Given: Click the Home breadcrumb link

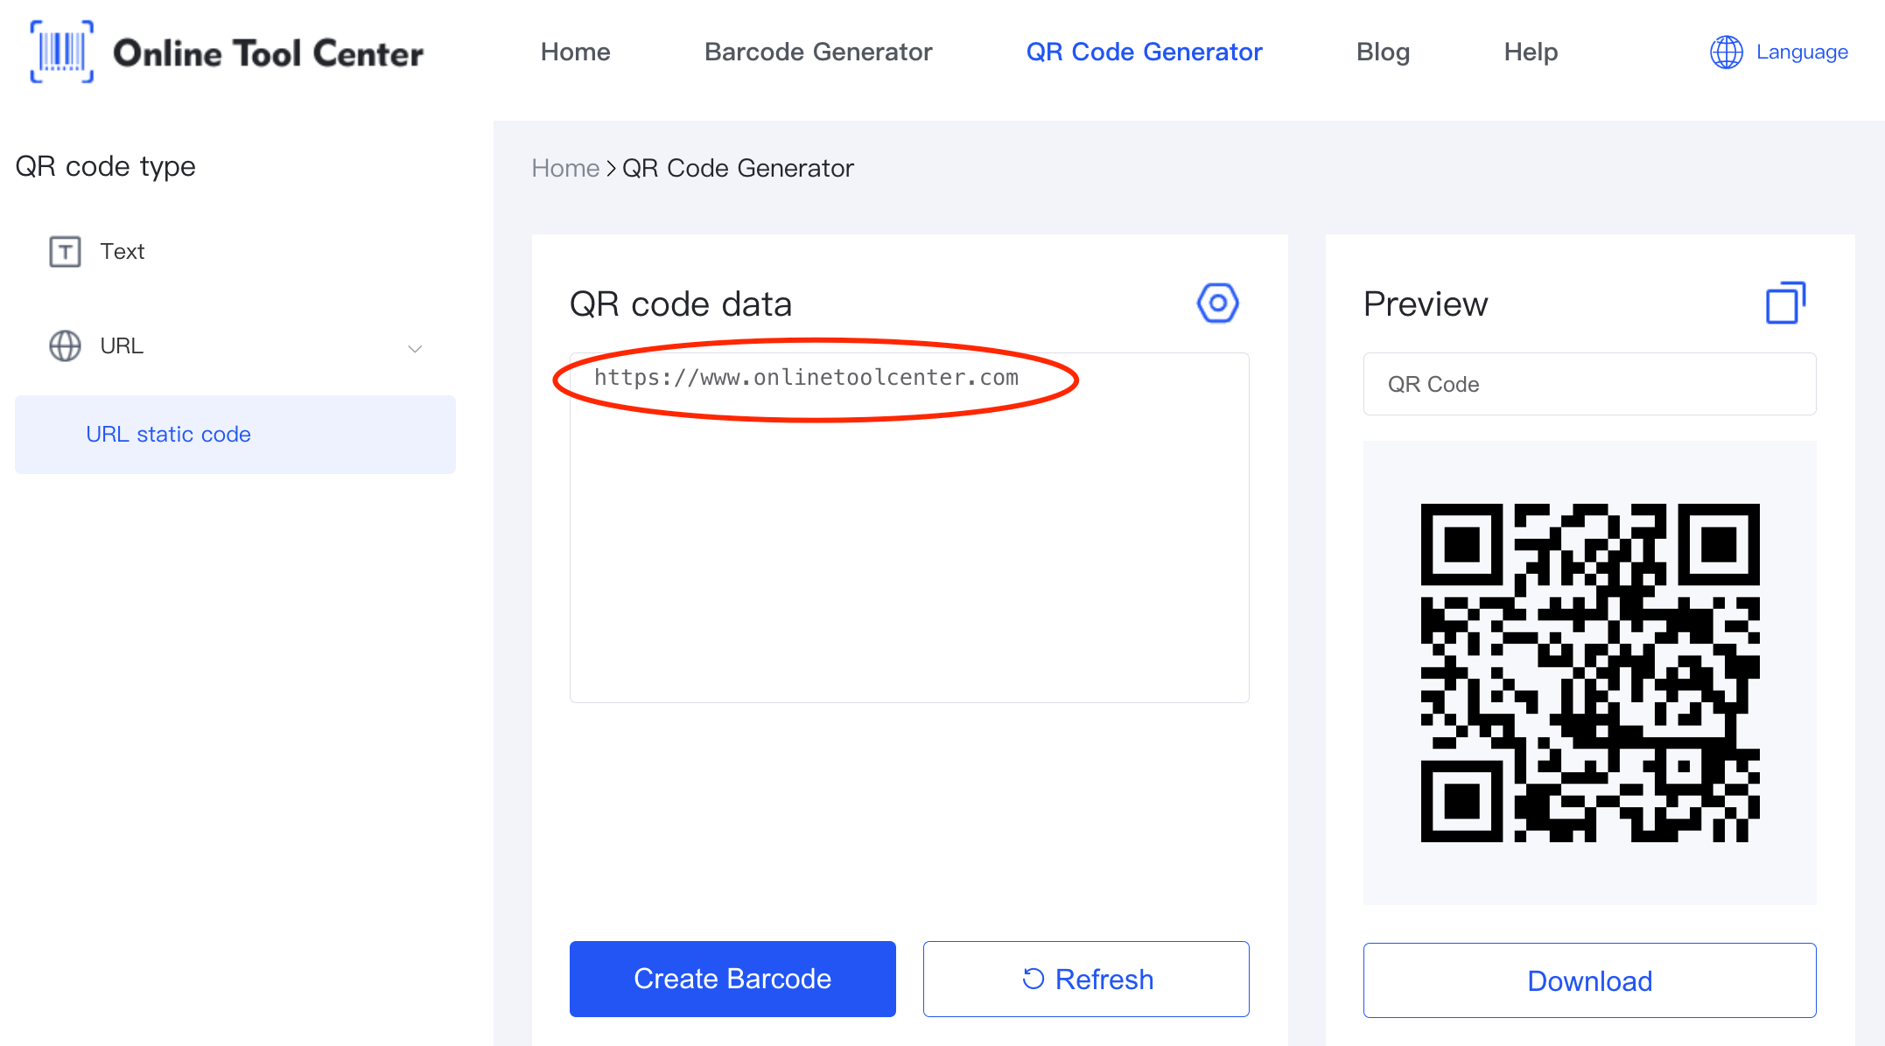Looking at the screenshot, I should coord(564,169).
